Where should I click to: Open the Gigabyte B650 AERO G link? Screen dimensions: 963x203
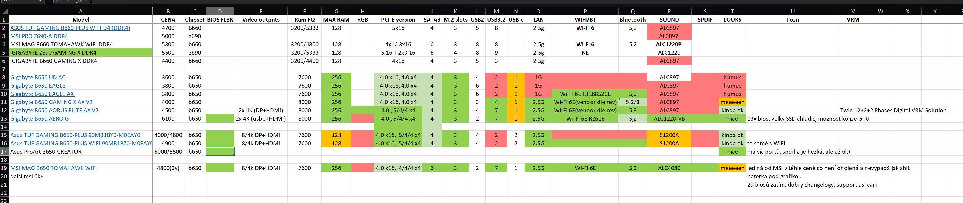(x=39, y=119)
